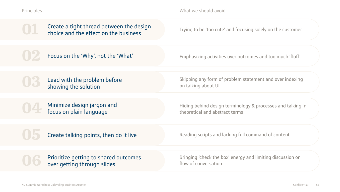This screenshot has height=192, width=340.
Task: Click the large 01 numeral
Action: point(30,30)
